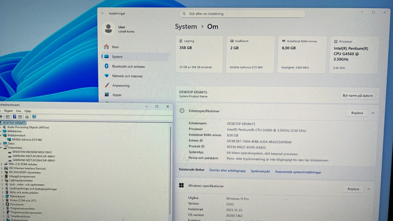
Task: Select Ljudinspelningar och ljuduppspelningar row
Action: click(x=33, y=189)
